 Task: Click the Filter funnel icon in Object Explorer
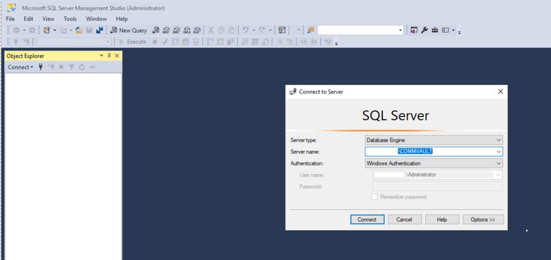coord(71,67)
